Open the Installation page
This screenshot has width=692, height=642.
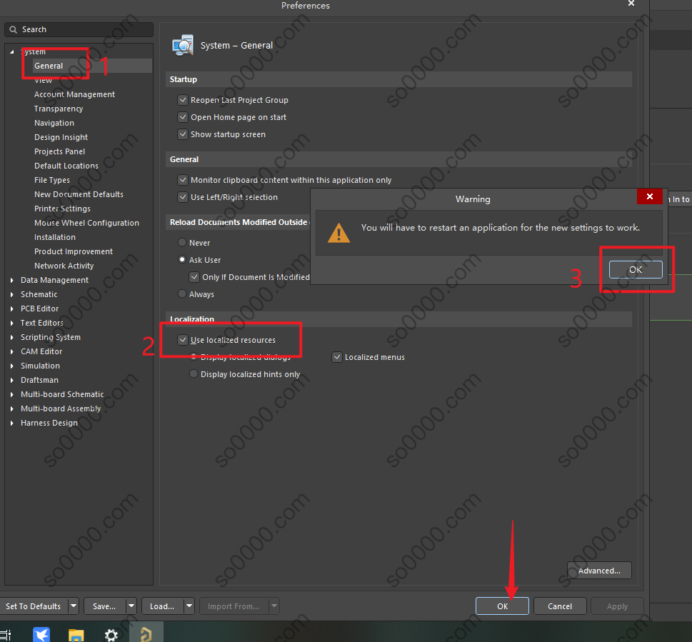(55, 237)
